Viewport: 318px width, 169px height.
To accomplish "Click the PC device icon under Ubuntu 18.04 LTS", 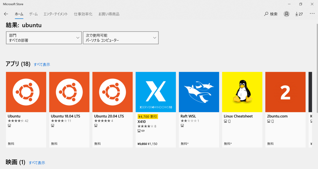I will point(52,126).
